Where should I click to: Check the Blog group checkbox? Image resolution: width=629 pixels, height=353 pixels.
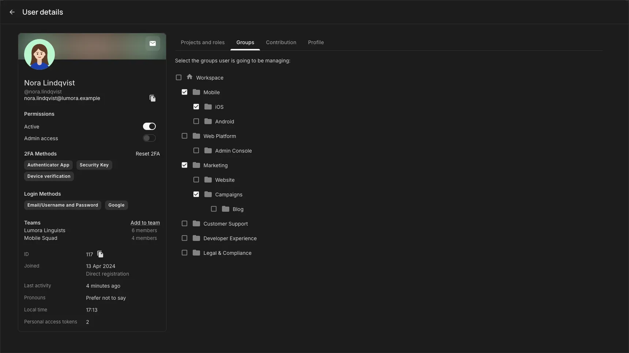tap(214, 209)
